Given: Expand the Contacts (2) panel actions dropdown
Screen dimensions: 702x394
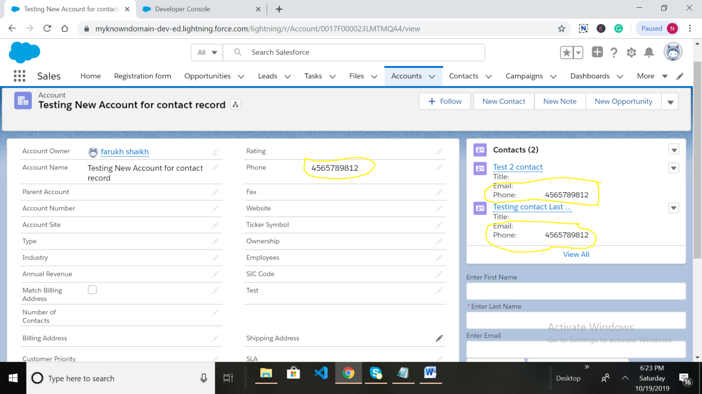Looking at the screenshot, I should pos(674,149).
